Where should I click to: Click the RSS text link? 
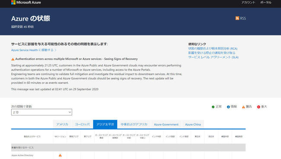[243, 18]
